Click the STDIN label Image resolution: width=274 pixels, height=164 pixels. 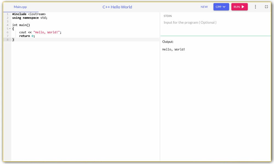[x=168, y=16]
